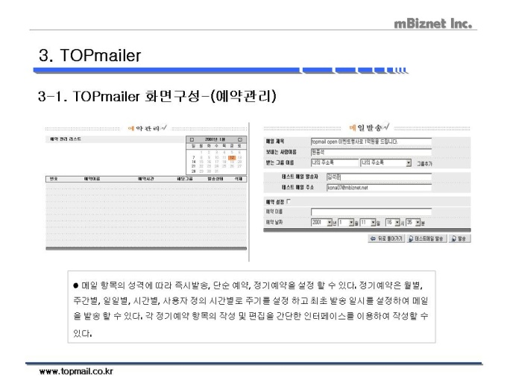Open the hour 16 dropdown

[x=393, y=223]
